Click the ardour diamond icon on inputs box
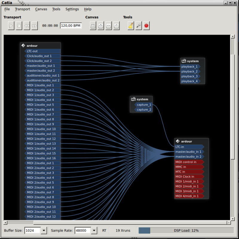The image size is (239, 239). [x=177, y=141]
